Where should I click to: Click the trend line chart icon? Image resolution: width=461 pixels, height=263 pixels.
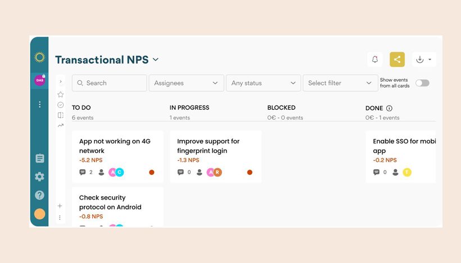tap(61, 125)
